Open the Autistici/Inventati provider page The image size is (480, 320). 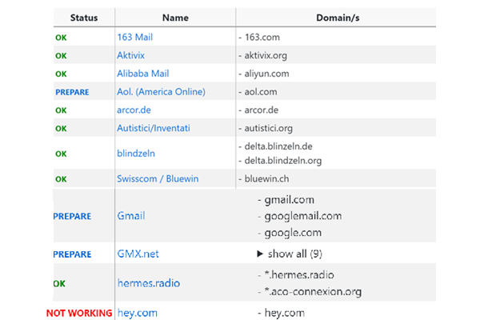coord(158,128)
